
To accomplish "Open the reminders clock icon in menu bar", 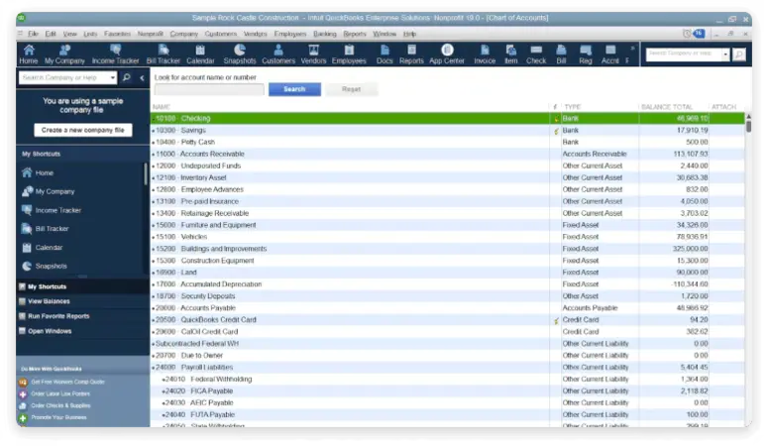I will 687,34.
